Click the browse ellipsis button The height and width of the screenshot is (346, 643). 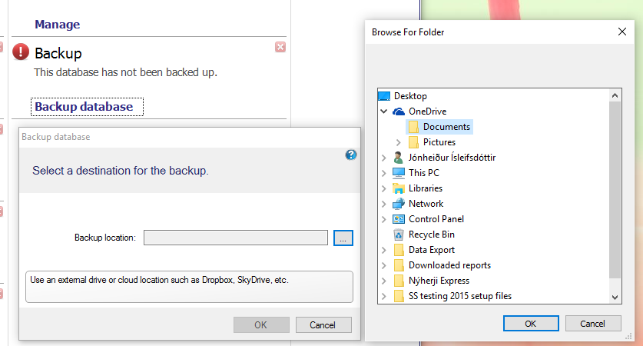343,238
